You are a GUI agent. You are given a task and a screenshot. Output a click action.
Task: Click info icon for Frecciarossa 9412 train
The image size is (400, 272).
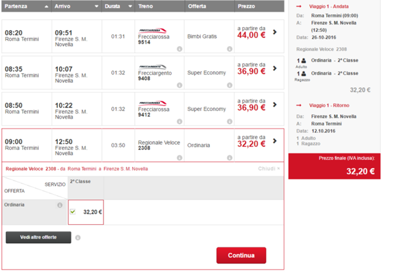click(x=179, y=122)
